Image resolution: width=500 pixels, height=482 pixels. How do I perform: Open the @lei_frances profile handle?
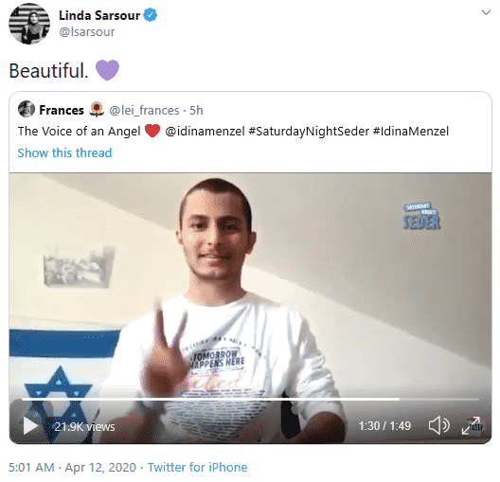coord(144,110)
